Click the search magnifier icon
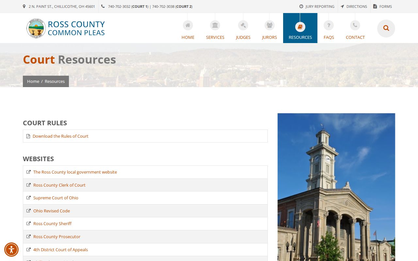The height and width of the screenshot is (261, 418). point(386,28)
